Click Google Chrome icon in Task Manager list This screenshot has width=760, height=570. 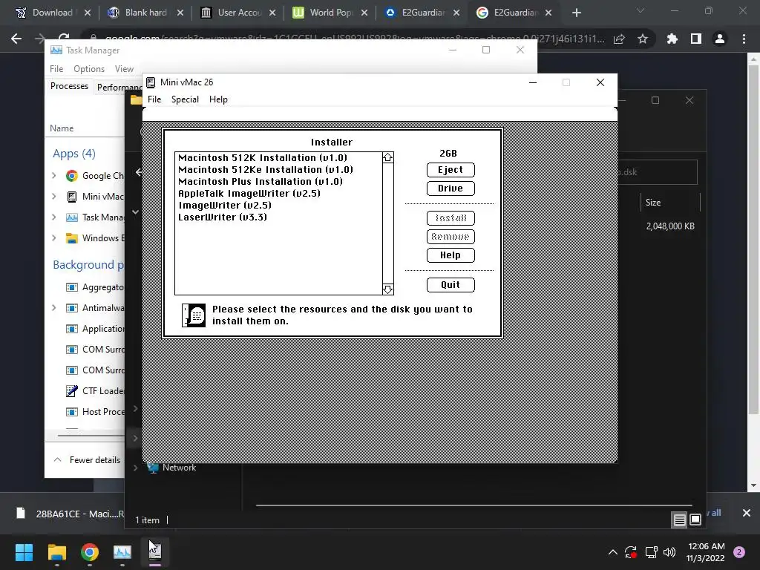click(x=72, y=176)
